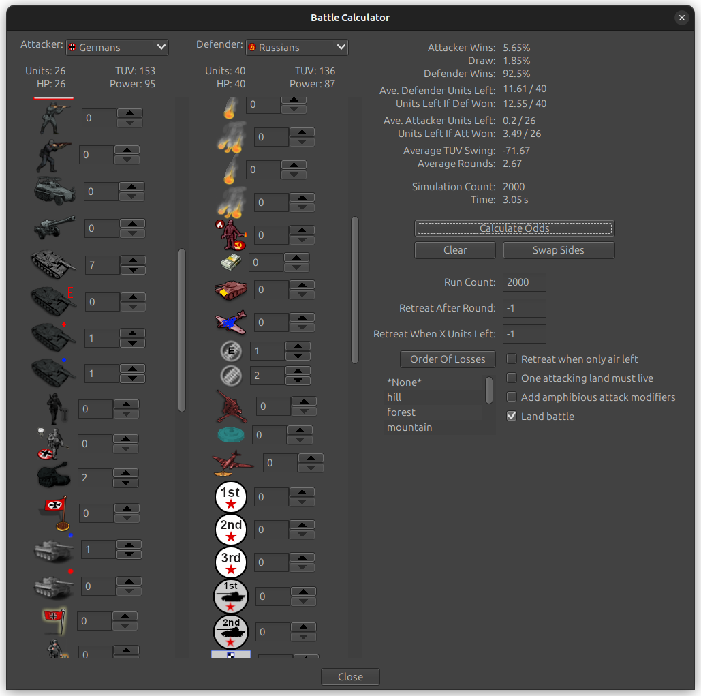Image resolution: width=701 pixels, height=696 pixels.
Task: Click the Russian flamethrower soldier icon
Action: coord(230,234)
